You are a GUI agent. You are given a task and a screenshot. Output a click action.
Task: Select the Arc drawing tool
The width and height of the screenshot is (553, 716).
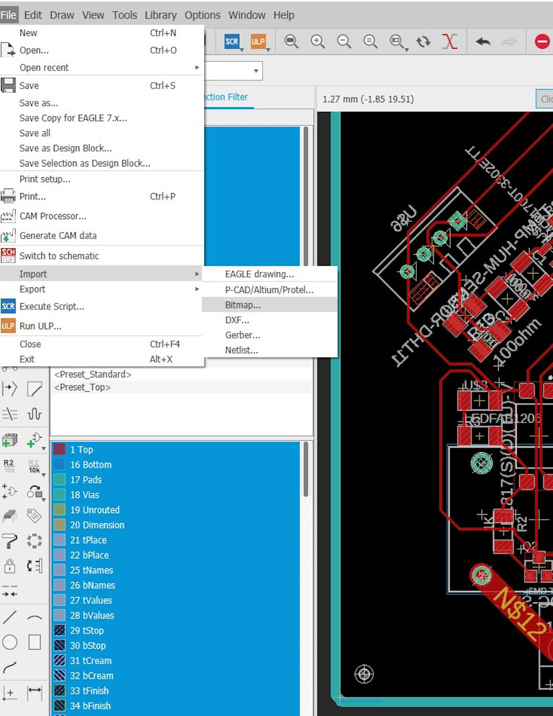pyautogui.click(x=34, y=617)
